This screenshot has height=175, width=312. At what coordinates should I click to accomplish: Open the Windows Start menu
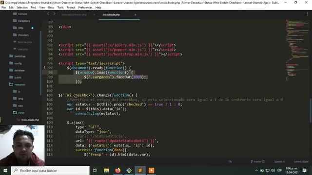(5, 171)
